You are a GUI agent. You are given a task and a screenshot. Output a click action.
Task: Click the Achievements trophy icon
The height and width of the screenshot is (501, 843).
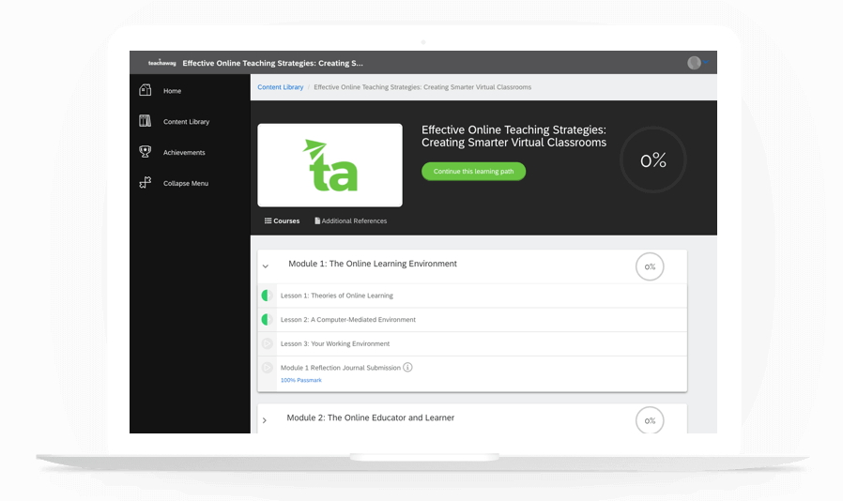point(145,152)
